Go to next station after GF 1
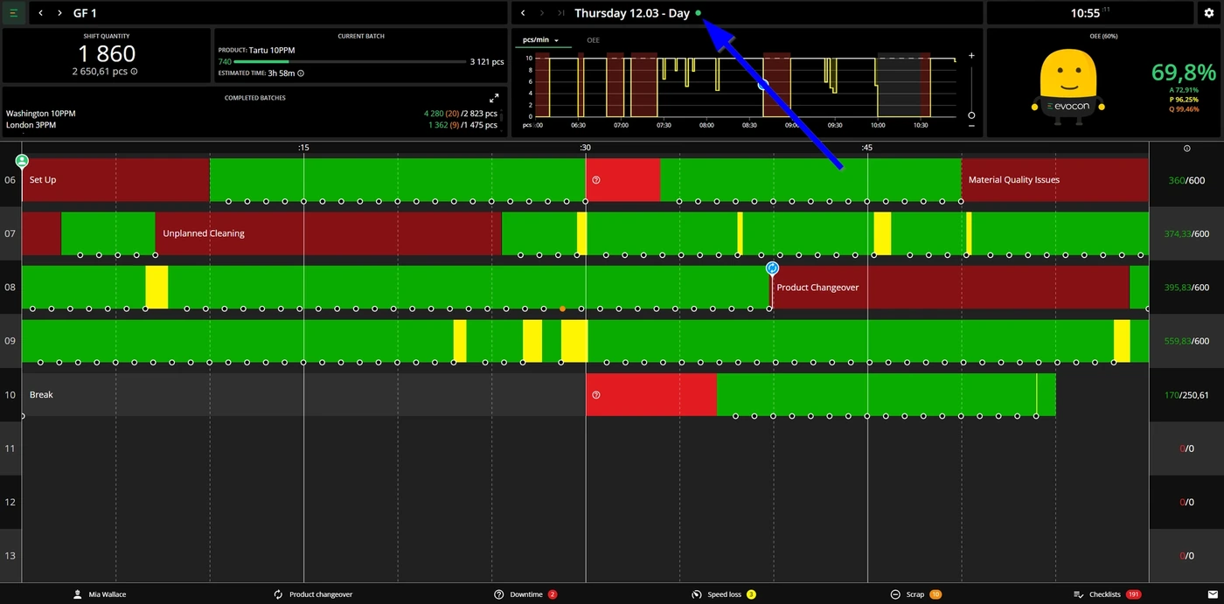This screenshot has width=1224, height=604. (x=59, y=13)
